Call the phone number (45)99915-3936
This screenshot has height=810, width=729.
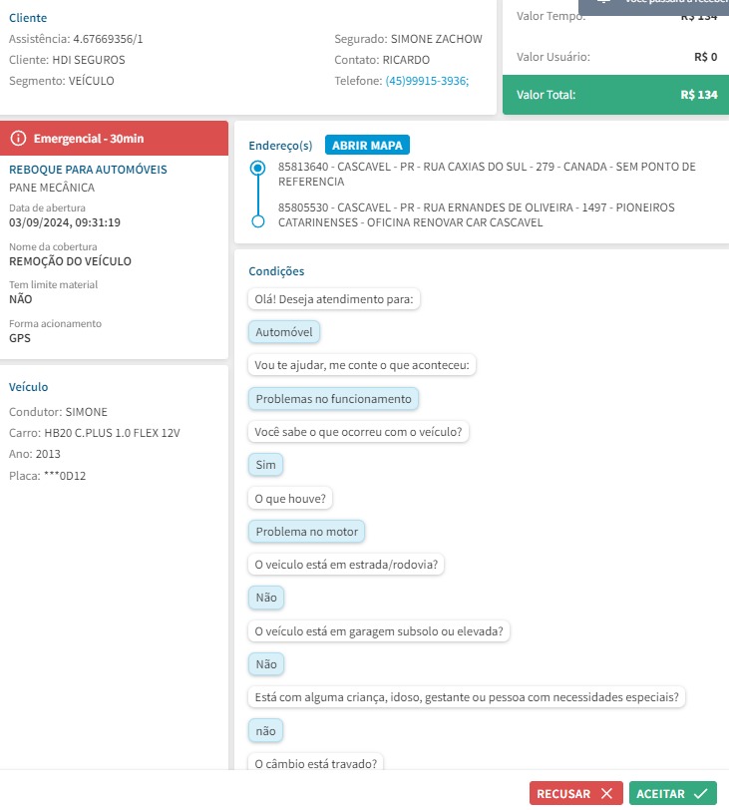click(x=427, y=81)
